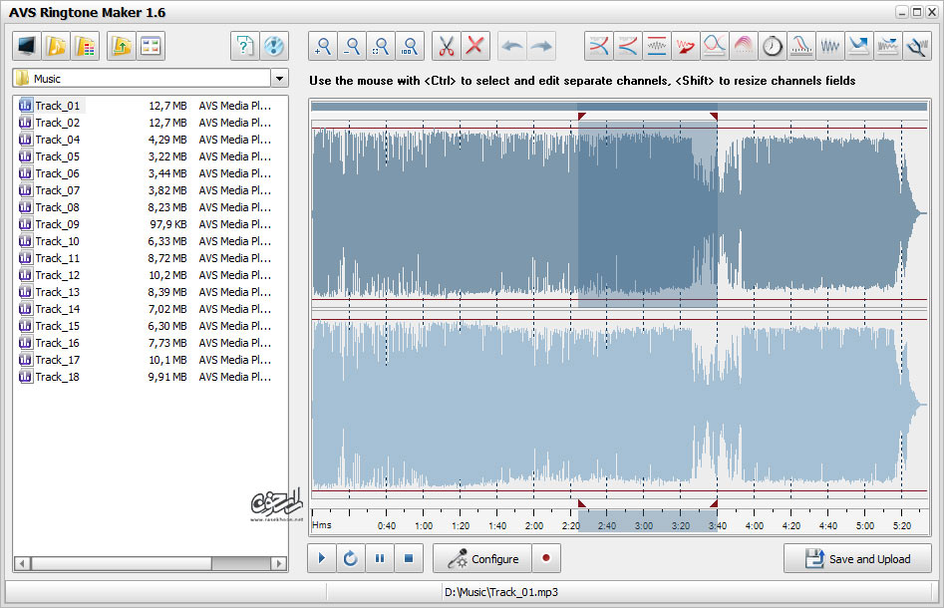Pause audio playback

pos(380,558)
